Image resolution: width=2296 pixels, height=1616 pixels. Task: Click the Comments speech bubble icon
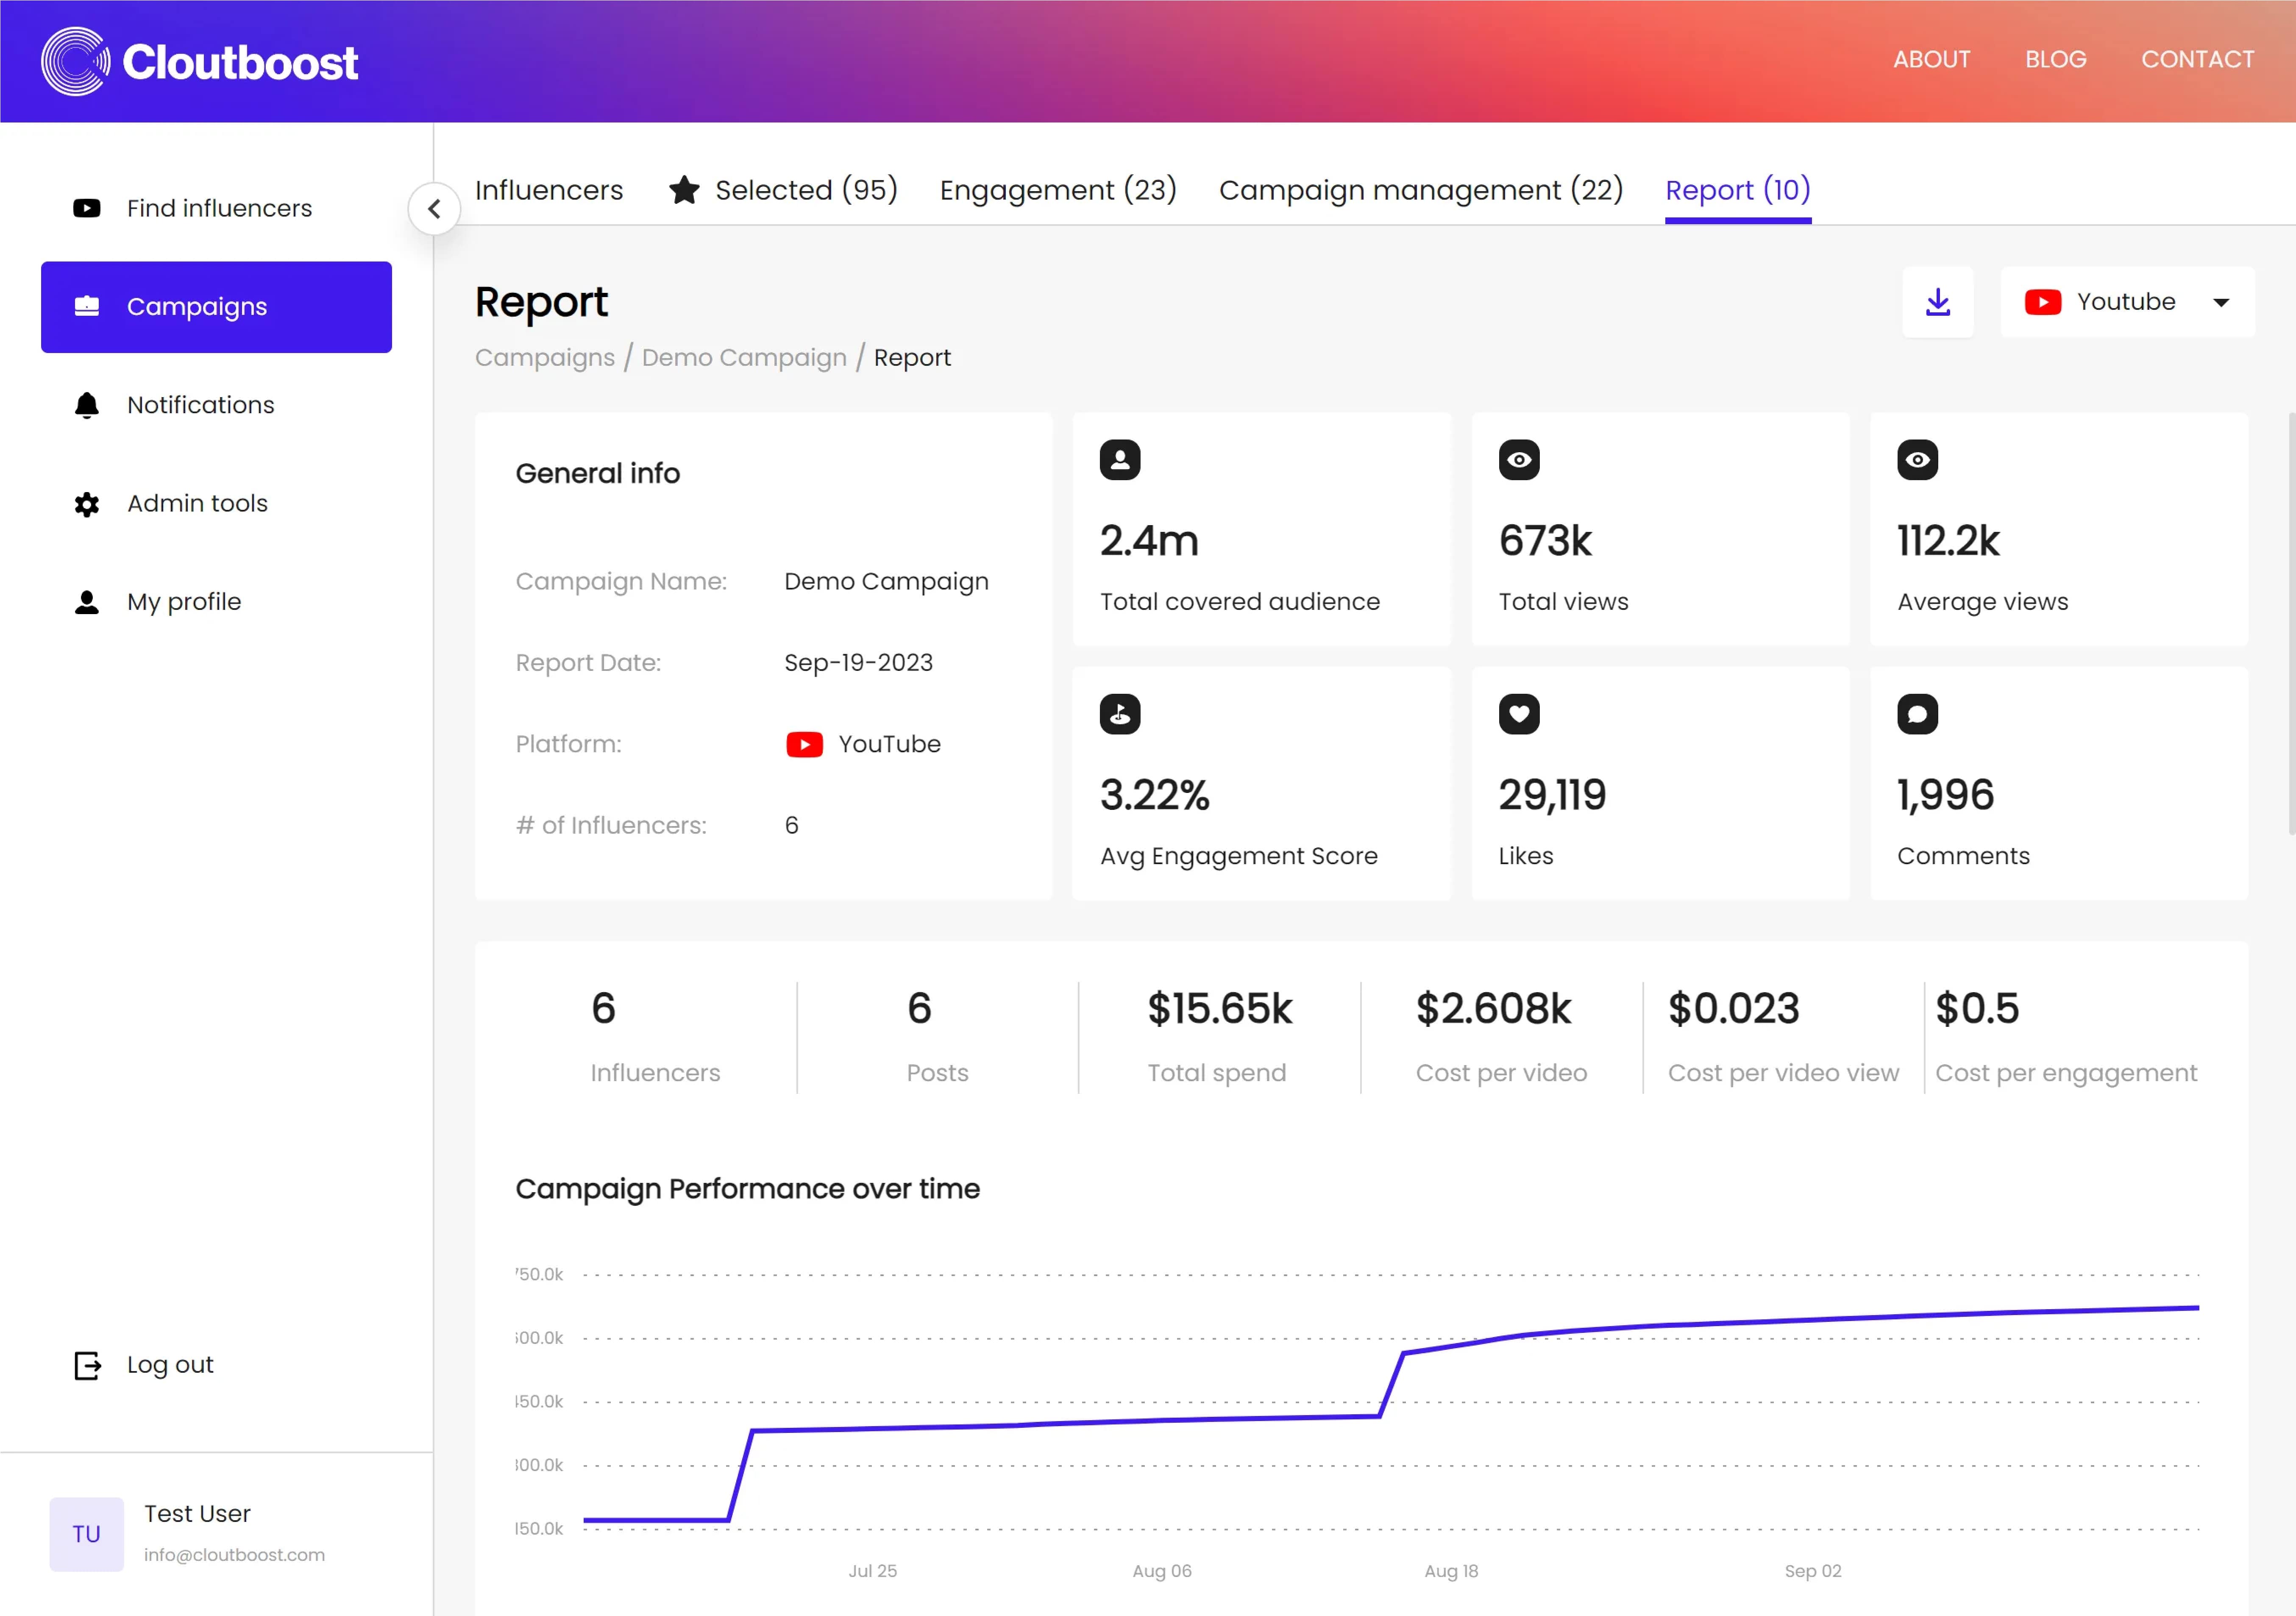click(1918, 714)
